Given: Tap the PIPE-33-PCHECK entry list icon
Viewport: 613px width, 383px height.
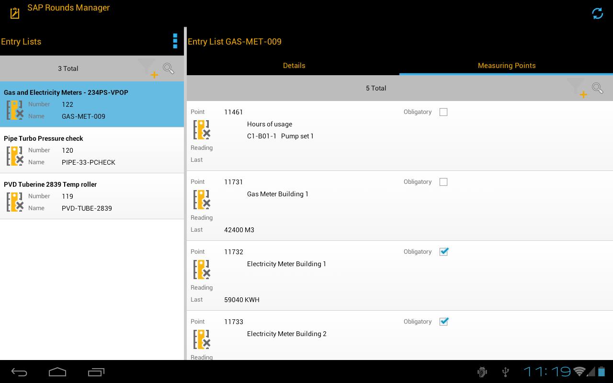Looking at the screenshot, I should tap(15, 156).
